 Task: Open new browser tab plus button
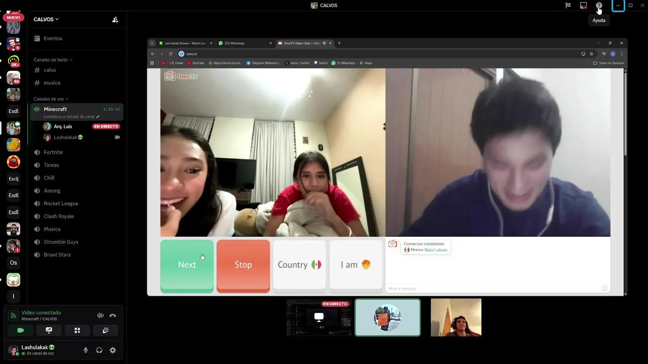[x=339, y=43]
